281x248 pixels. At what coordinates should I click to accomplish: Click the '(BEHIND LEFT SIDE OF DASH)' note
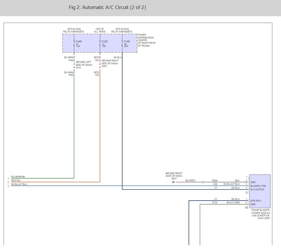coord(84,63)
